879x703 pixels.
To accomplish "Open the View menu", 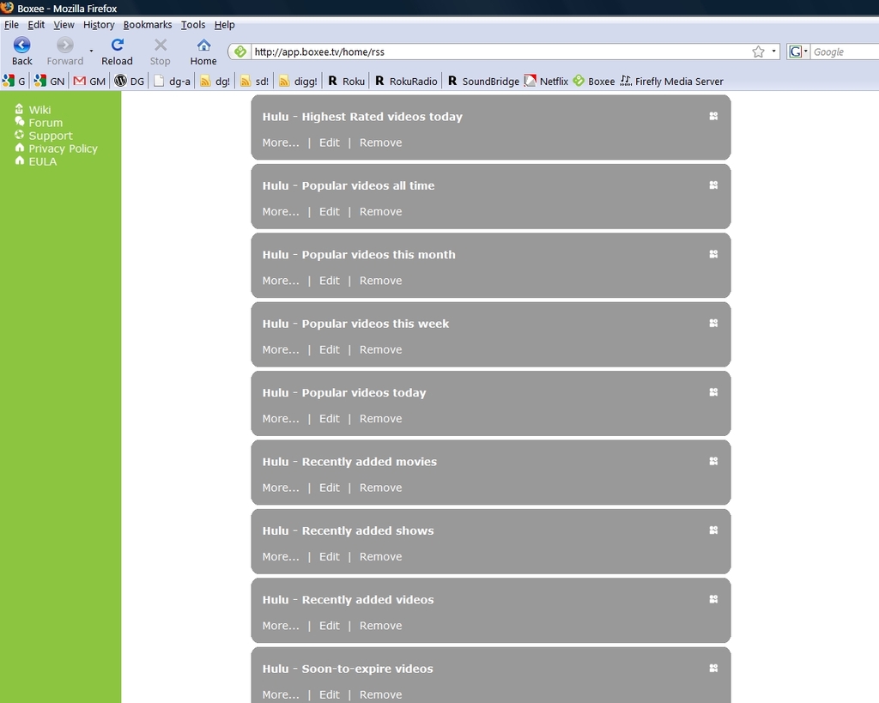I will pyautogui.click(x=64, y=25).
